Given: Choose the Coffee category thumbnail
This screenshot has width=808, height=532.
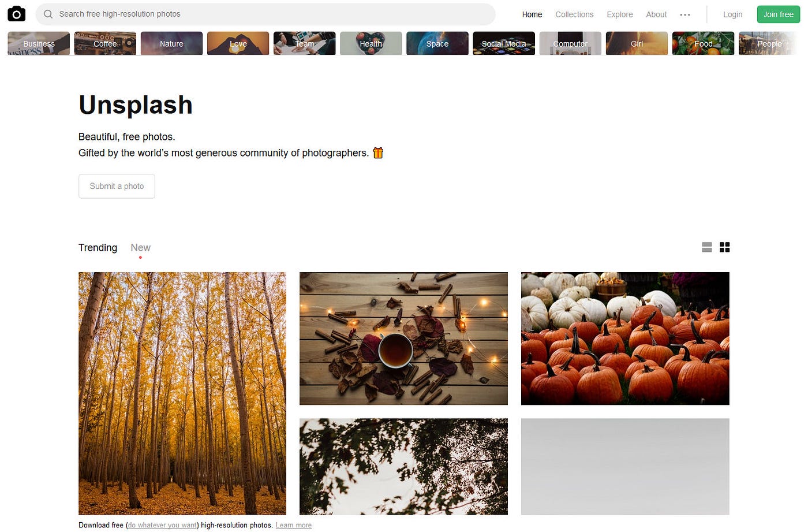Looking at the screenshot, I should point(105,43).
